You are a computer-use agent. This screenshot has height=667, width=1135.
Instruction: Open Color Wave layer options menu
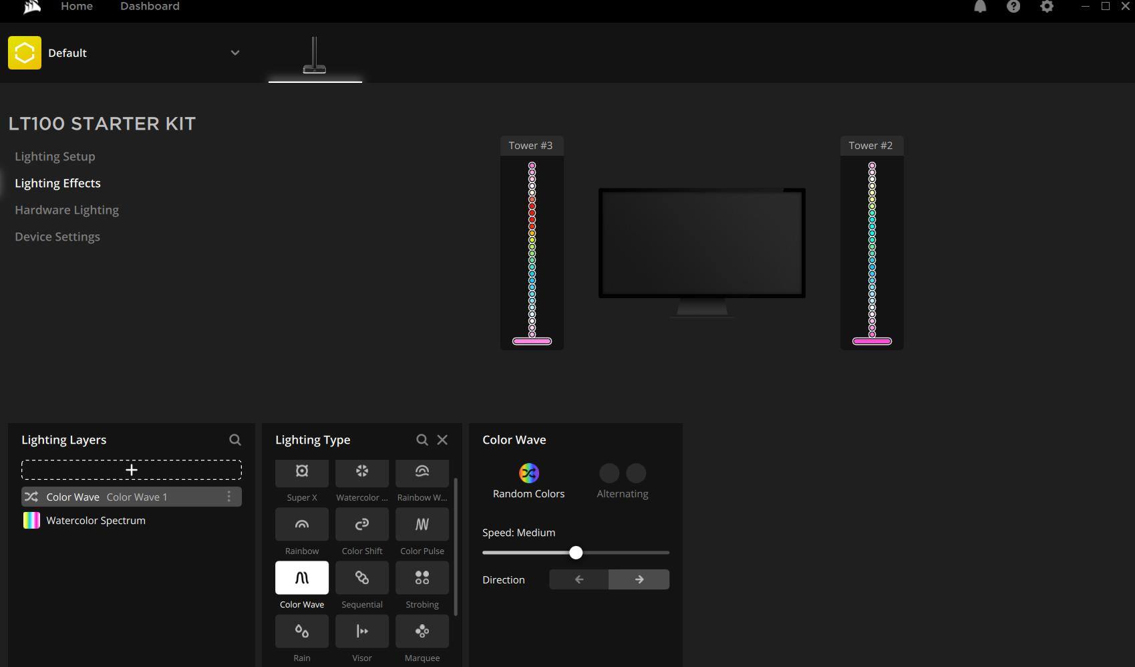[x=228, y=497]
